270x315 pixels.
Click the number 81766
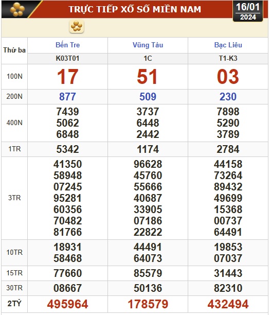point(68,232)
